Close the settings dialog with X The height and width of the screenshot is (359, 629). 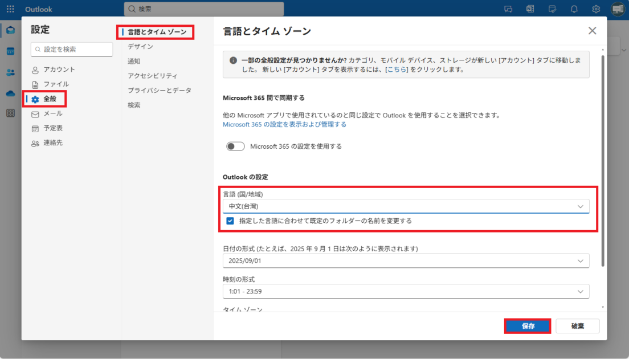click(592, 31)
